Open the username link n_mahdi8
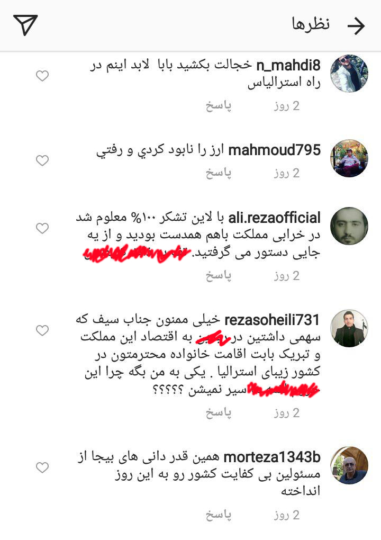This screenshot has height=540, width=381. click(x=288, y=66)
